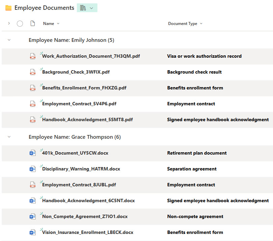Open the library view switcher icon
273x241 pixels.
83,8
